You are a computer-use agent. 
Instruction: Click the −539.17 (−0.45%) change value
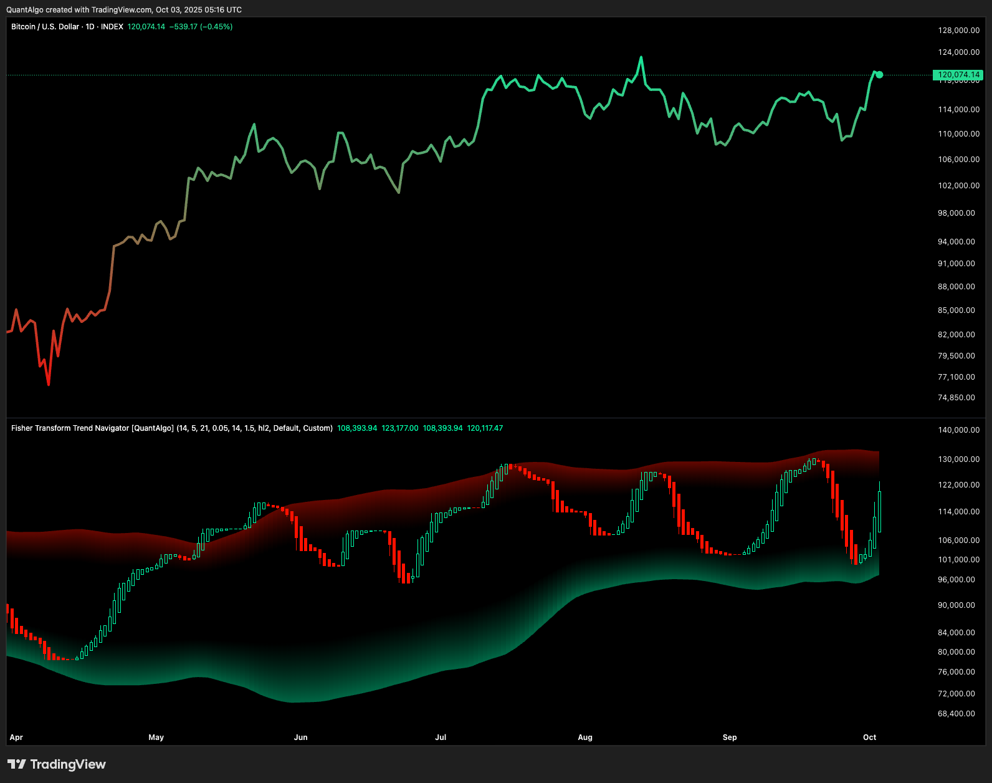[201, 27]
